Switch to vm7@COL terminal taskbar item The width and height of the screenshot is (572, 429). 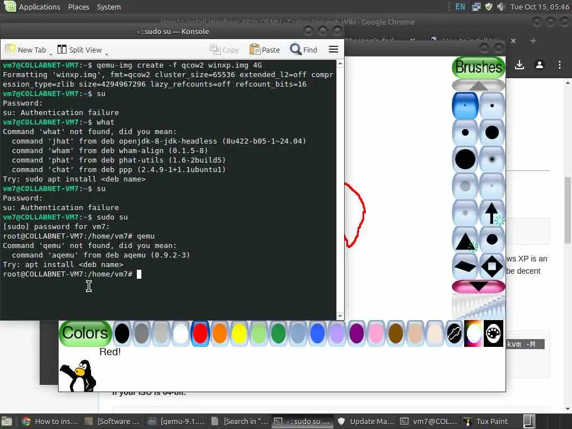click(429, 421)
